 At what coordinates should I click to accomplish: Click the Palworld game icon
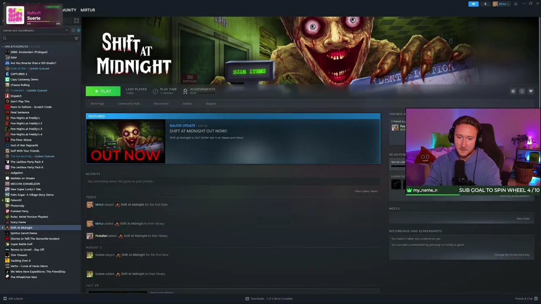click(x=7, y=200)
